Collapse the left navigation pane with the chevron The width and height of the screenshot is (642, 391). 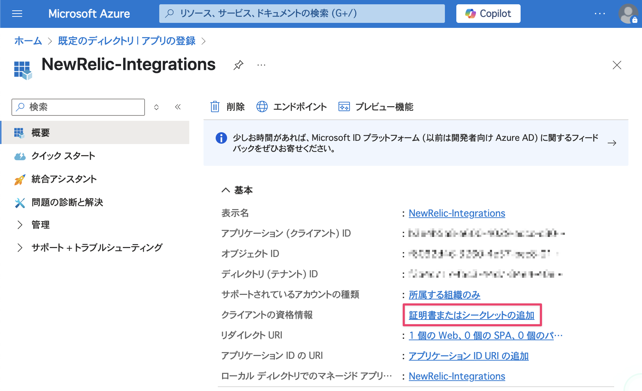pyautogui.click(x=177, y=107)
